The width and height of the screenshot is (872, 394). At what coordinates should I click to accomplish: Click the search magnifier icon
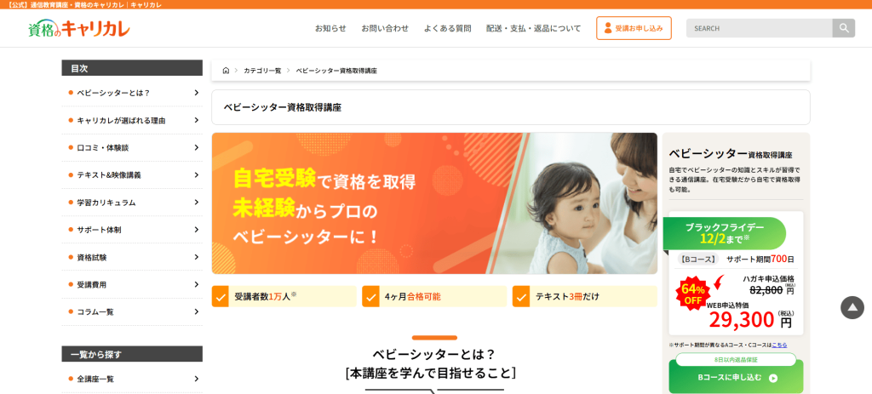click(x=844, y=28)
